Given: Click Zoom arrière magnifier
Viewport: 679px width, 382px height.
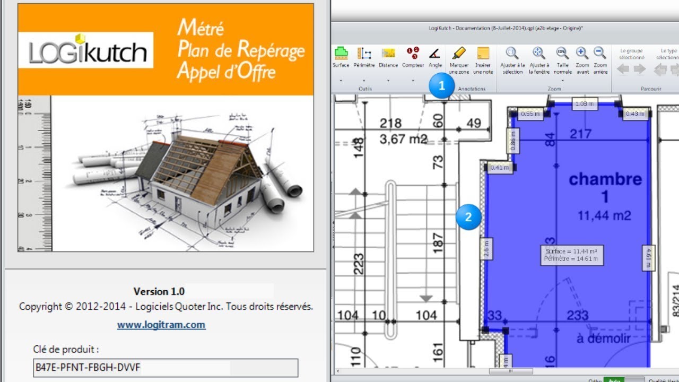Looking at the screenshot, I should 600,60.
